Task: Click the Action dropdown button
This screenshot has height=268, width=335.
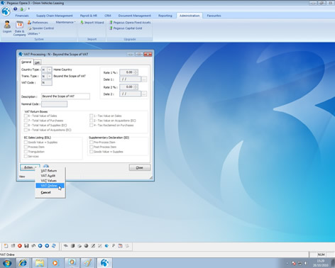Action: 30,167
